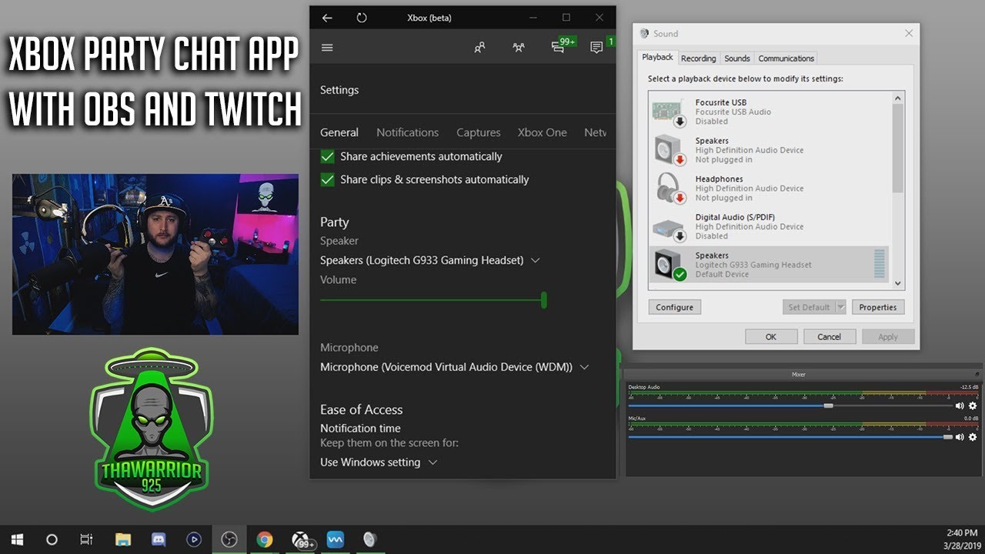Open the Captures settings tab
This screenshot has width=985, height=554.
tap(479, 132)
